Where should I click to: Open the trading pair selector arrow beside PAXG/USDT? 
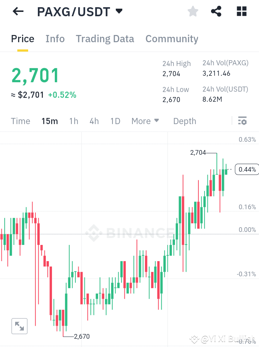coord(119,11)
